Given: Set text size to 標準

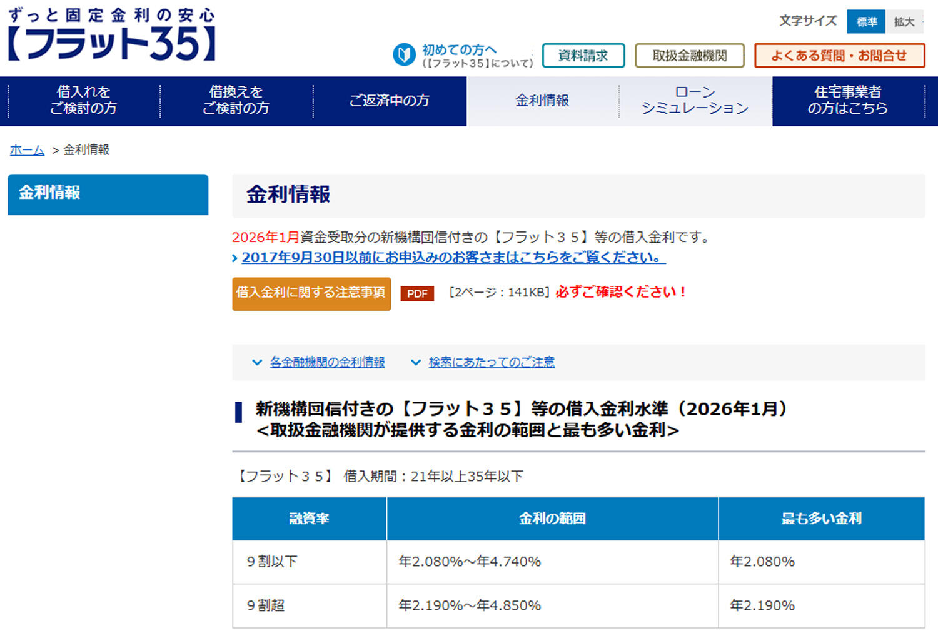Looking at the screenshot, I should (x=866, y=22).
